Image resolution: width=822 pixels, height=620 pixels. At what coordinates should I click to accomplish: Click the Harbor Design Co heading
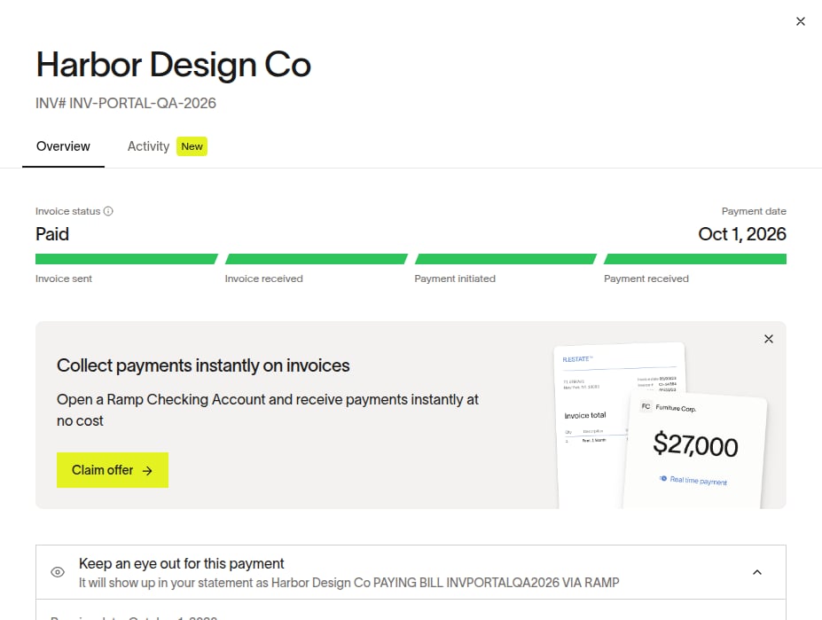pyautogui.click(x=174, y=65)
